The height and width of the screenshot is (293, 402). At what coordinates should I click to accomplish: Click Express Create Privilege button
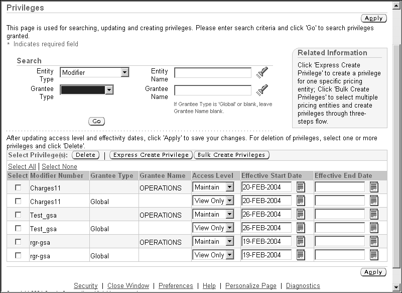(151, 155)
